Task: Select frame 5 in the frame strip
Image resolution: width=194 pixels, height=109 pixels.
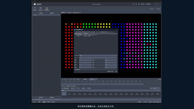Action: [x=90, y=94]
